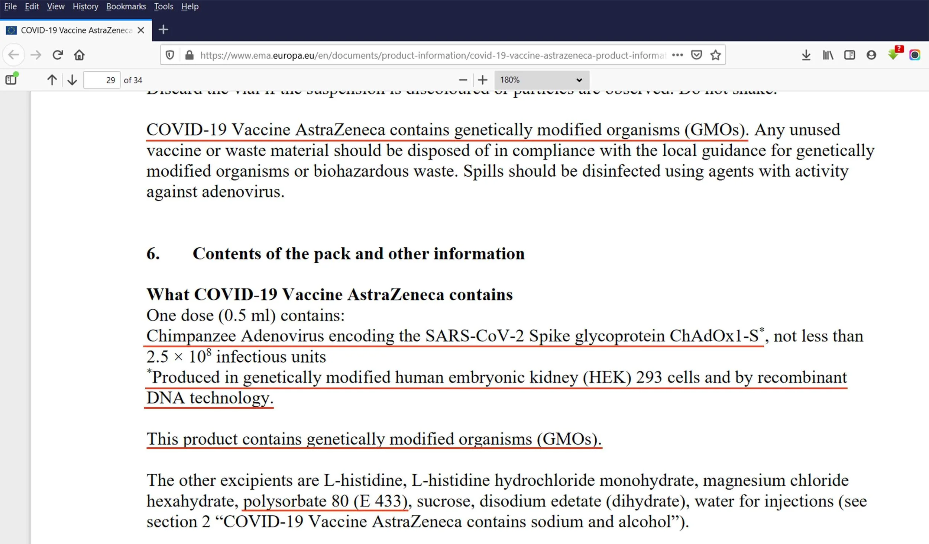Close the COVID-19 Vaccine AstraZeneca tab
This screenshot has width=929, height=544.
click(x=141, y=30)
